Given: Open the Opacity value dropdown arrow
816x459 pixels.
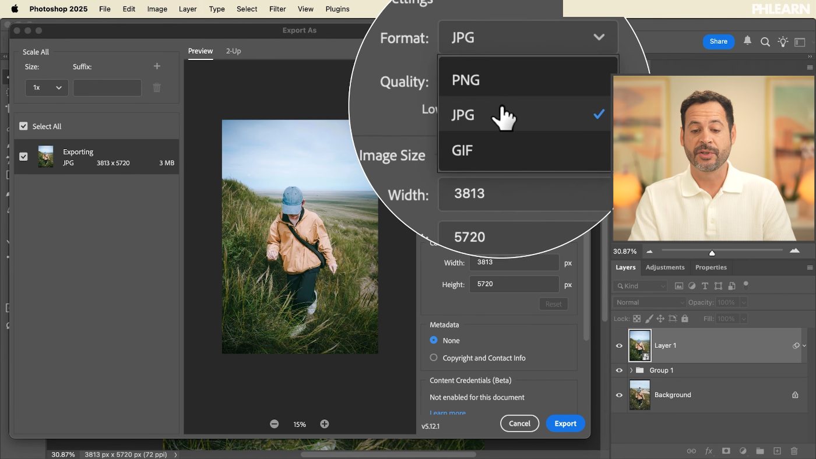Looking at the screenshot, I should tap(743, 302).
